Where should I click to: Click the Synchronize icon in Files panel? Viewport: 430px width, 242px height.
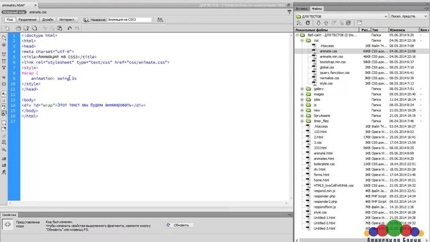[348, 23]
